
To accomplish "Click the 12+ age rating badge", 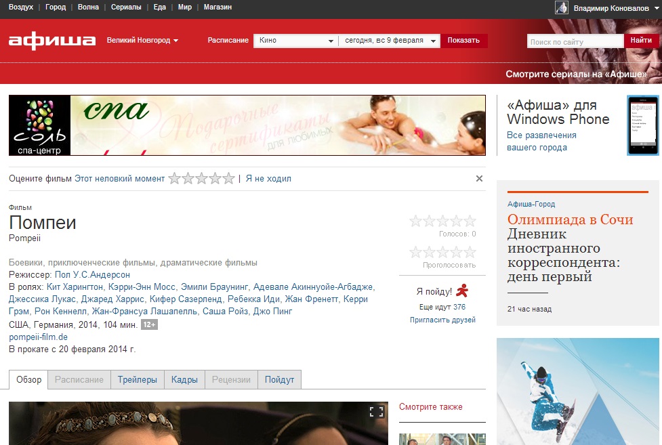I will (x=149, y=324).
